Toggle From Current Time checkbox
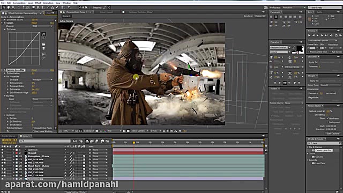343x193 pixels. (309, 52)
